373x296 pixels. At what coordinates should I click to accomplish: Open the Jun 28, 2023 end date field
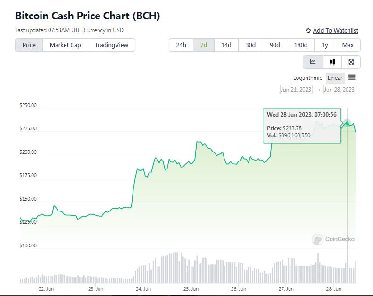point(339,89)
